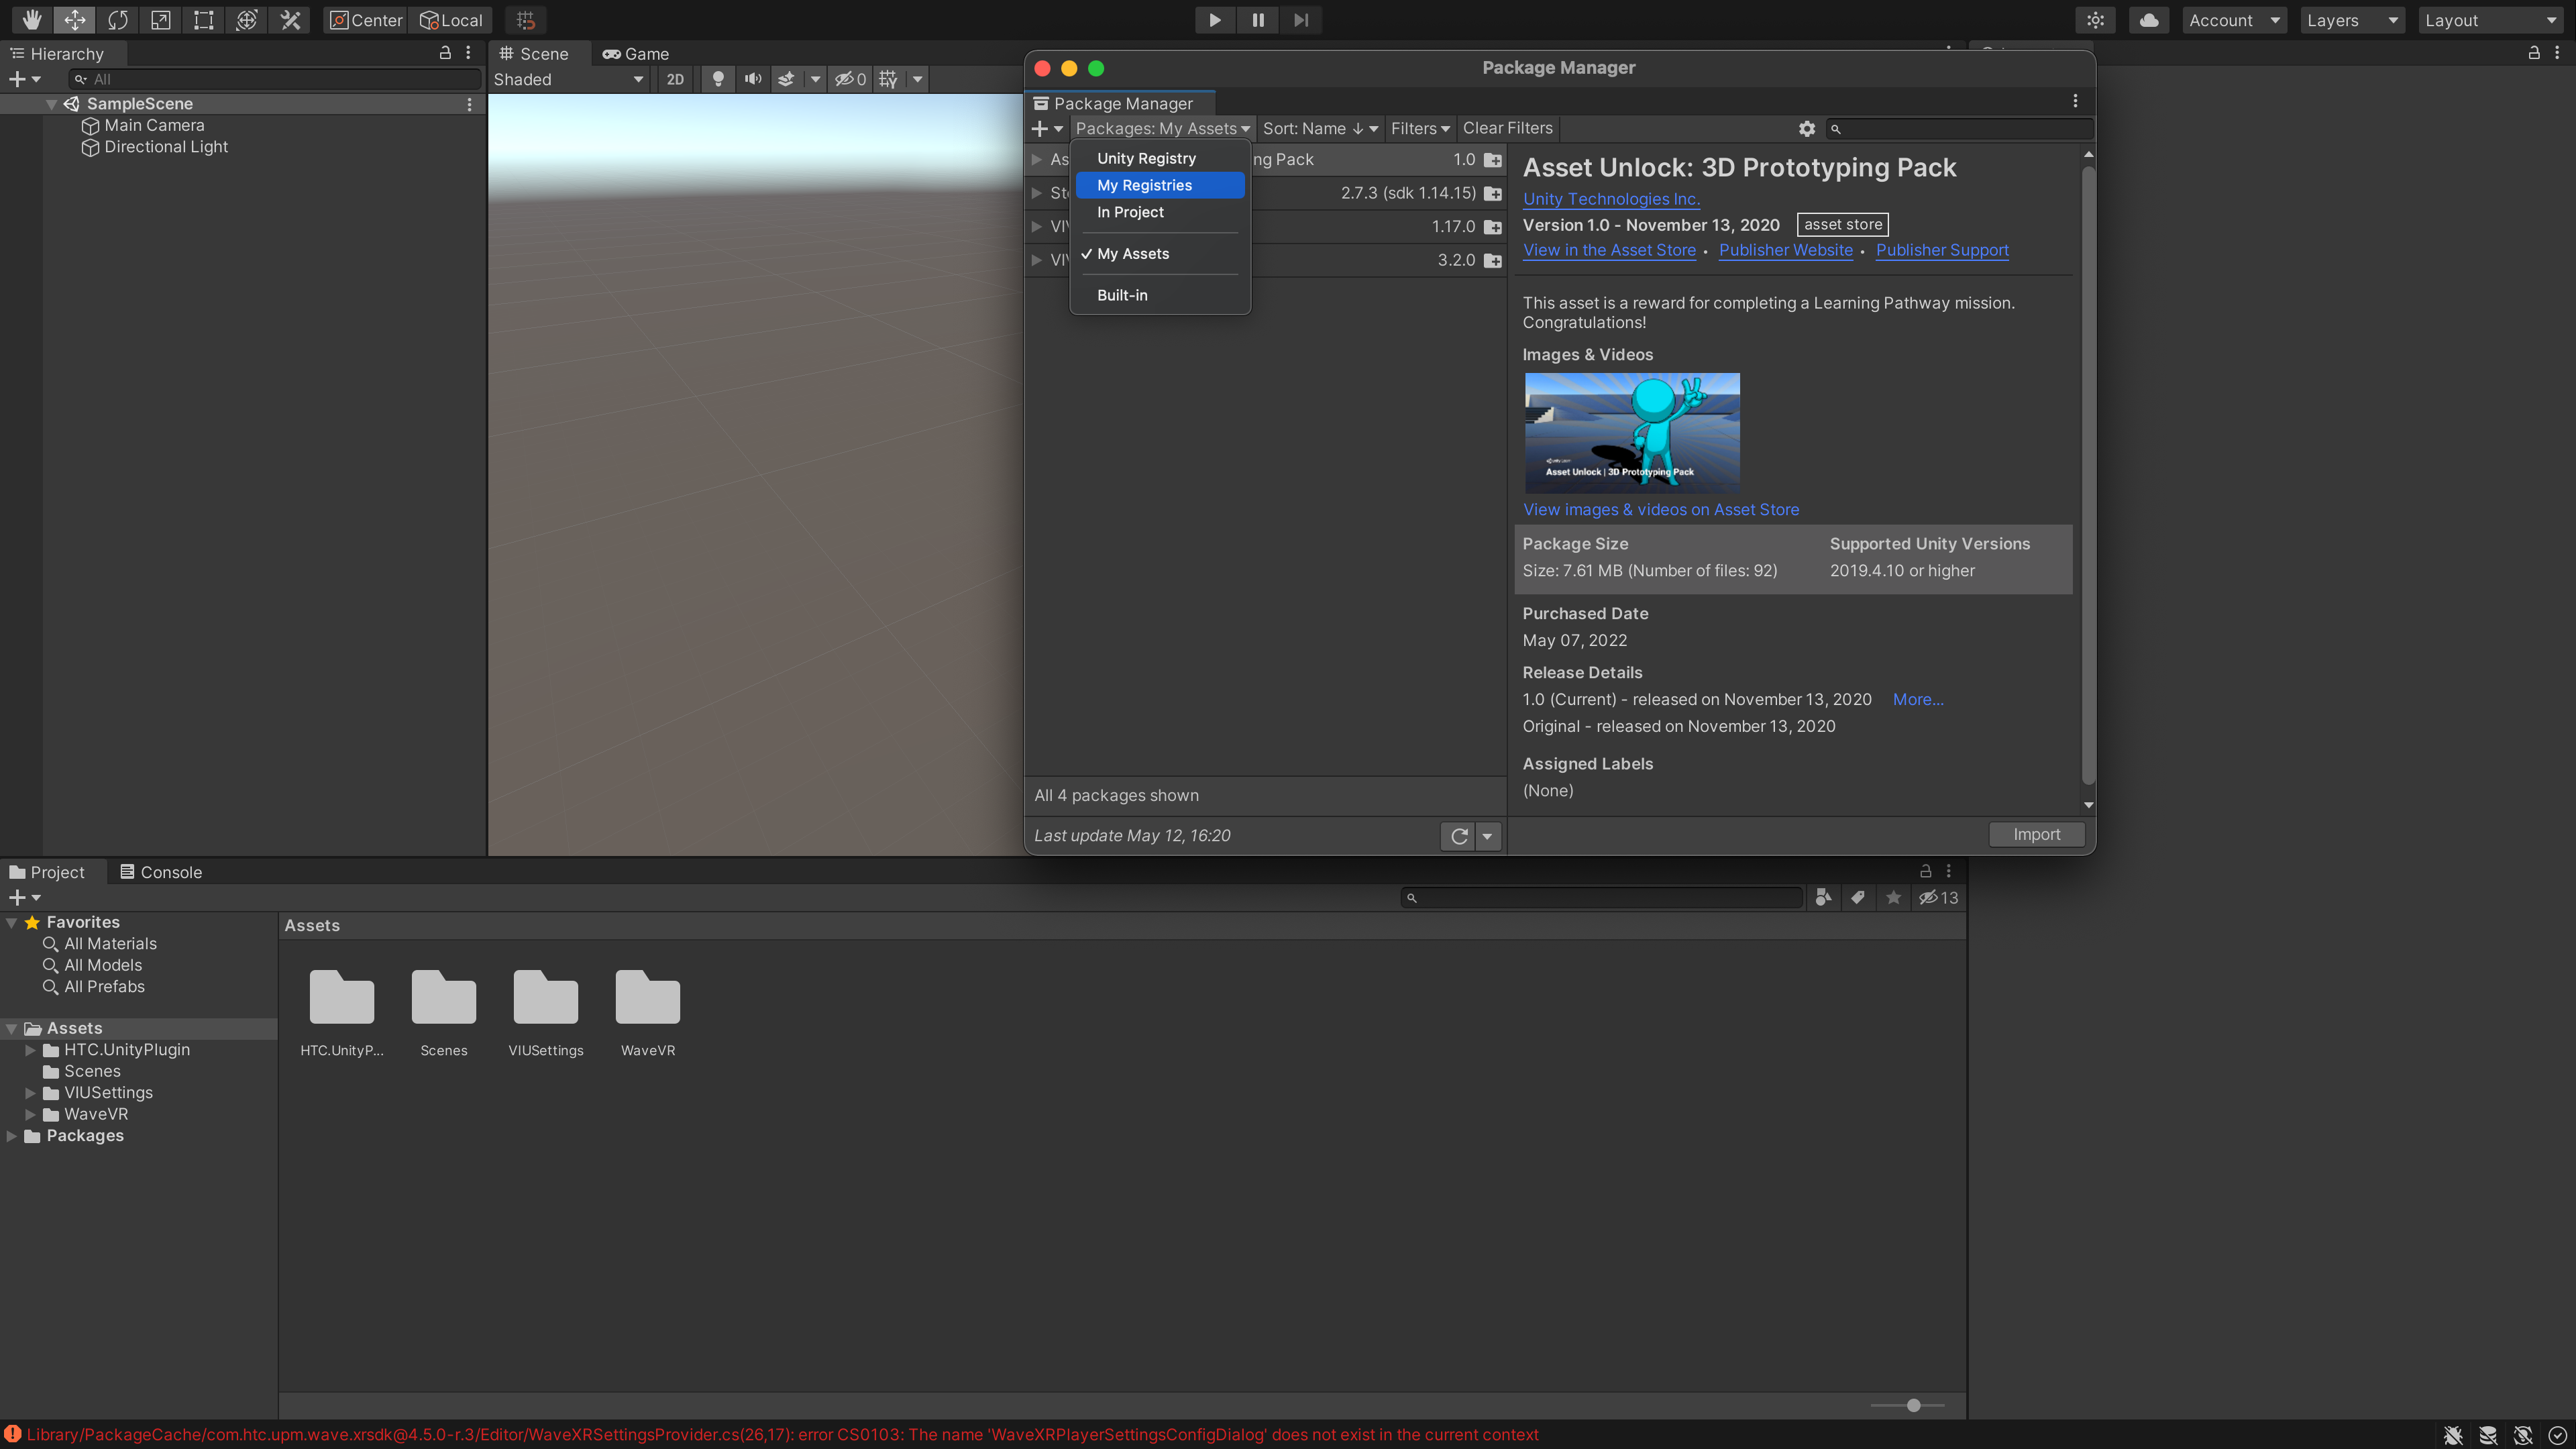Toggle scene lighting bulb icon
This screenshot has height=1449, width=2576.
coord(717,79)
